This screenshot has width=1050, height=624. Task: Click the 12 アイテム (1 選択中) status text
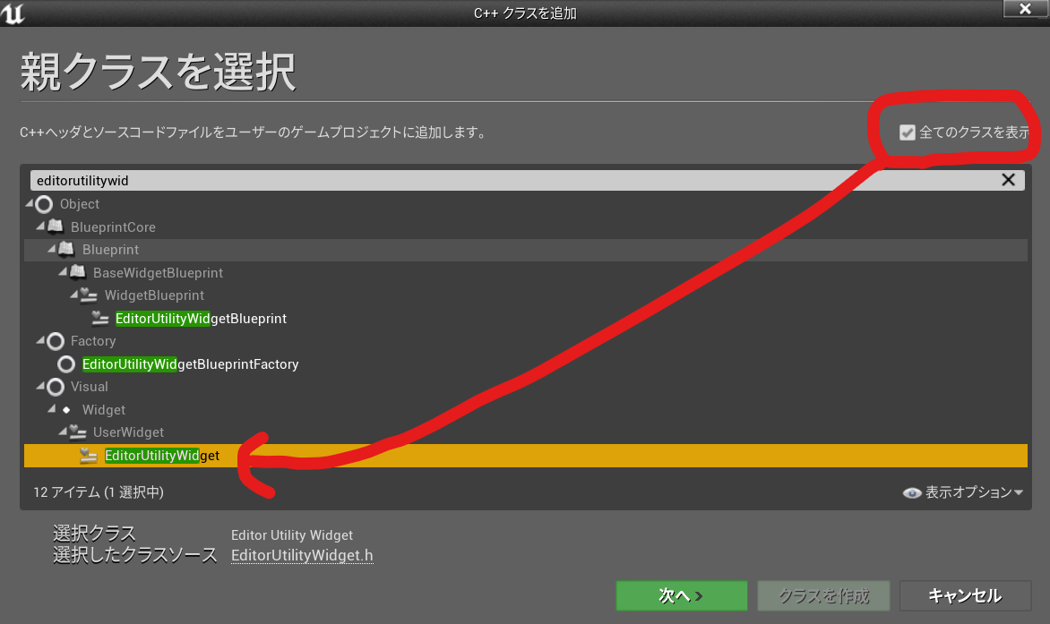pos(99,492)
